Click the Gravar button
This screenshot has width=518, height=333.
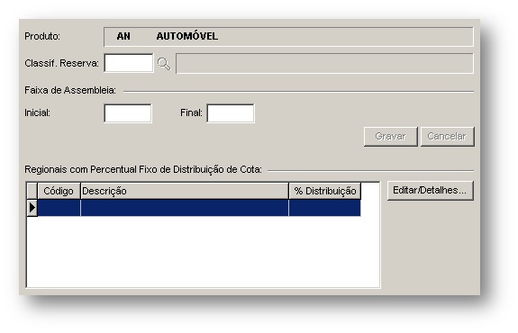[x=390, y=136]
